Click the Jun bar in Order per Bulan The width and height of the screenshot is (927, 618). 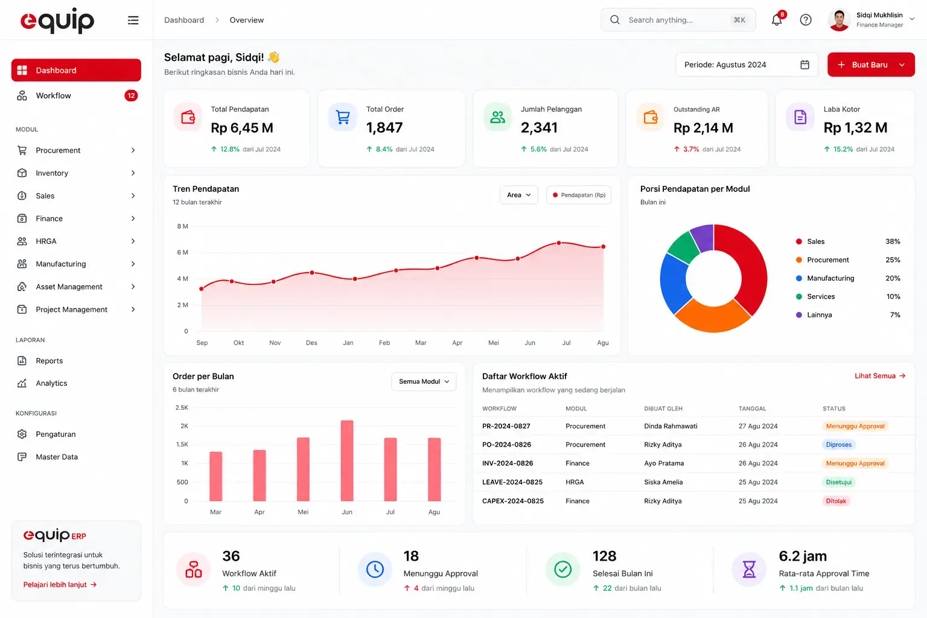coord(347,460)
